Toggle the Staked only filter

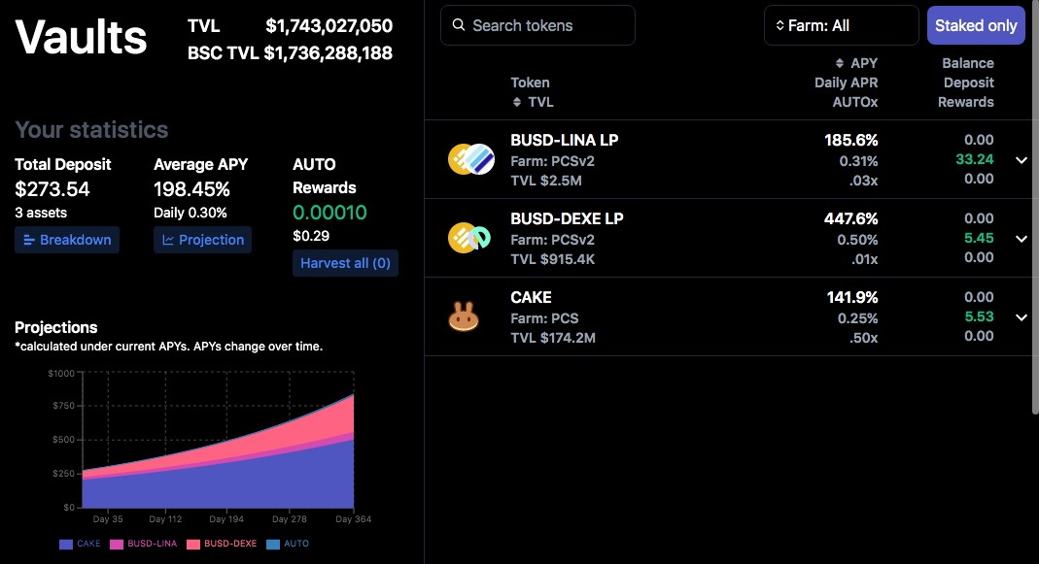tap(976, 25)
